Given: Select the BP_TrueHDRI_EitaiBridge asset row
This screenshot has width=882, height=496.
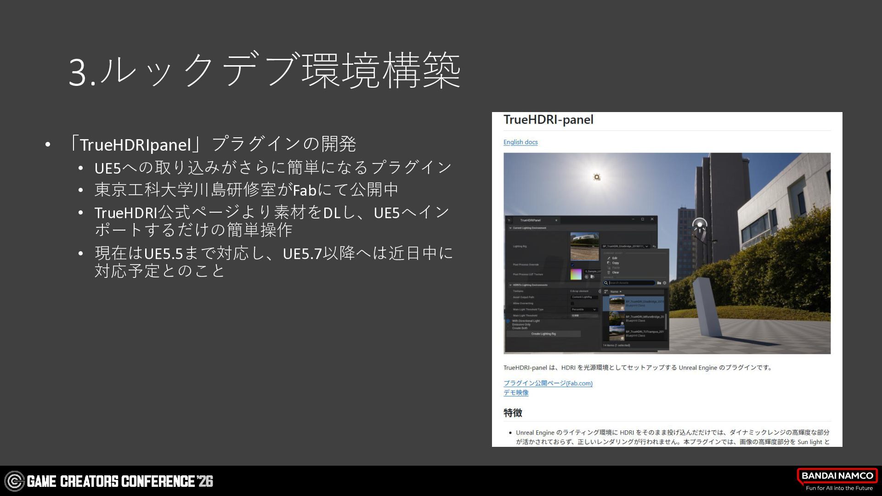Looking at the screenshot, I should [x=633, y=304].
